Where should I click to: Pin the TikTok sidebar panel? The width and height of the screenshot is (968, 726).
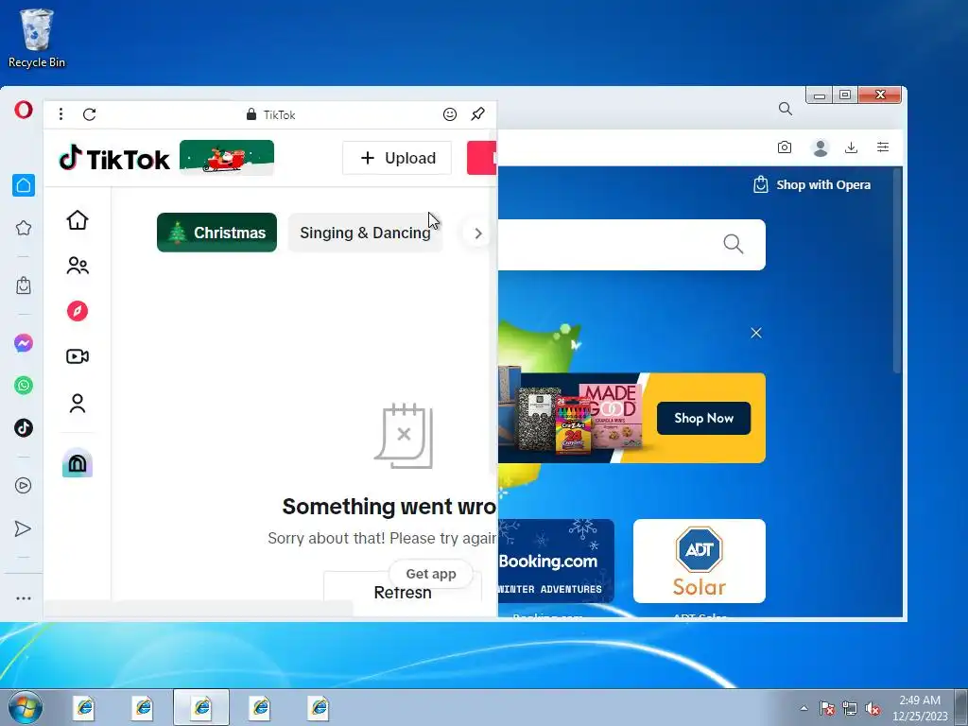pos(477,114)
